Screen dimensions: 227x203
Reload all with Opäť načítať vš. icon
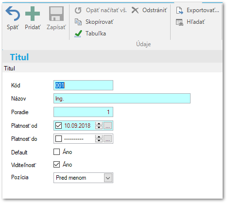pos(78,10)
